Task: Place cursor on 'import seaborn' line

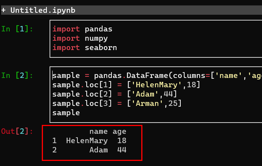Action: (85, 48)
